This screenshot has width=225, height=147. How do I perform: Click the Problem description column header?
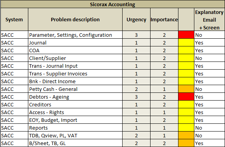[x=75, y=19]
